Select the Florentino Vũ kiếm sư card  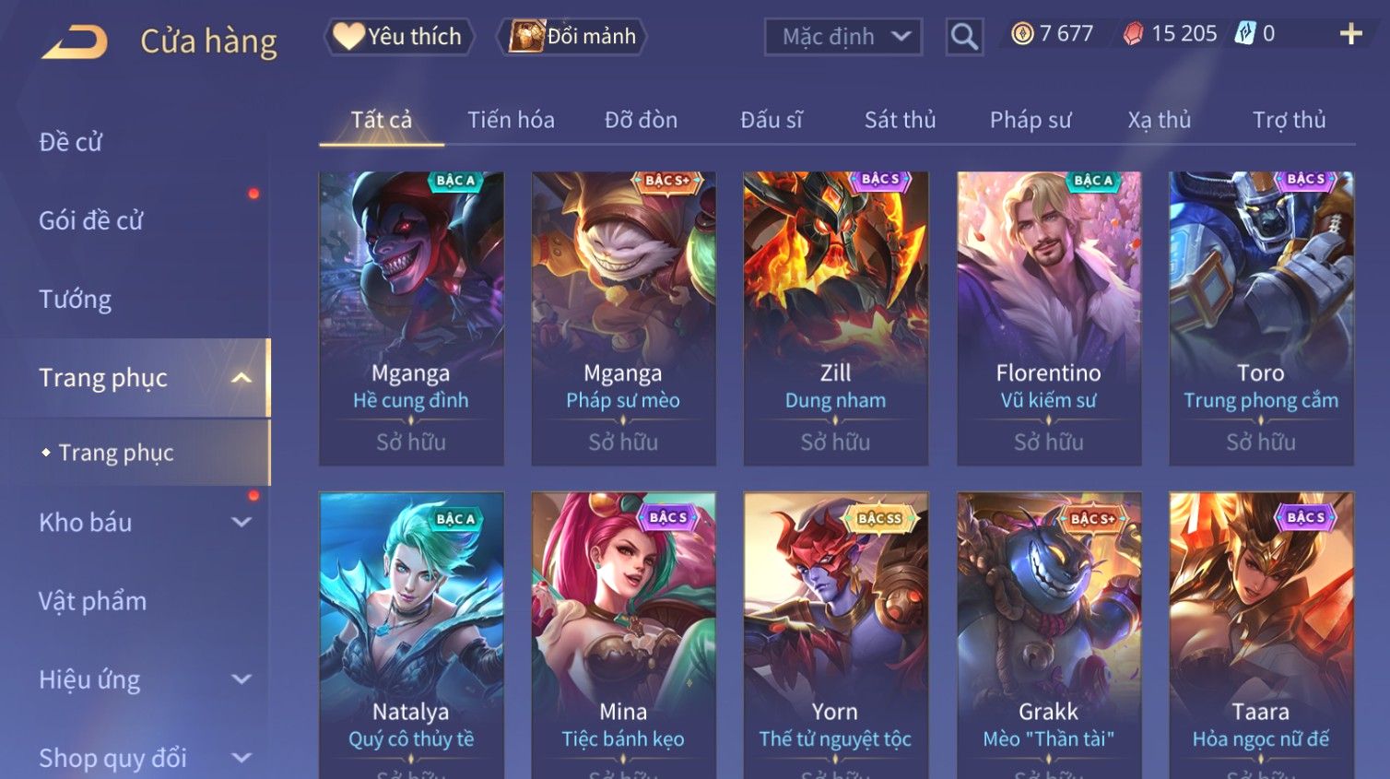coord(1049,318)
